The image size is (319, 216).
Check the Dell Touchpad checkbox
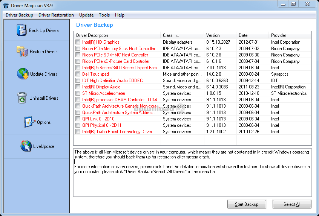78,74
